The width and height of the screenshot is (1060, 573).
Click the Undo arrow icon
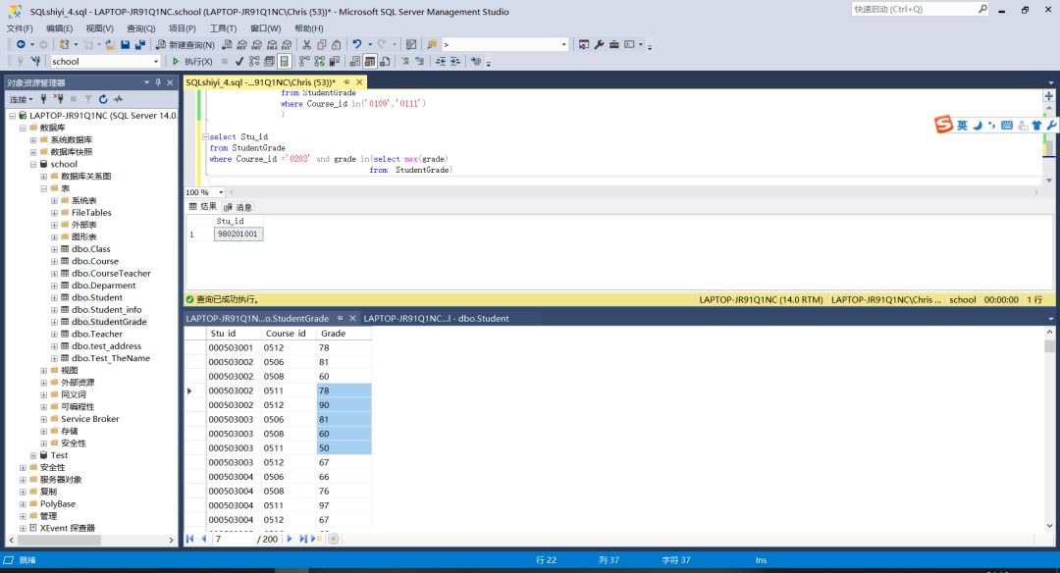[x=357, y=44]
